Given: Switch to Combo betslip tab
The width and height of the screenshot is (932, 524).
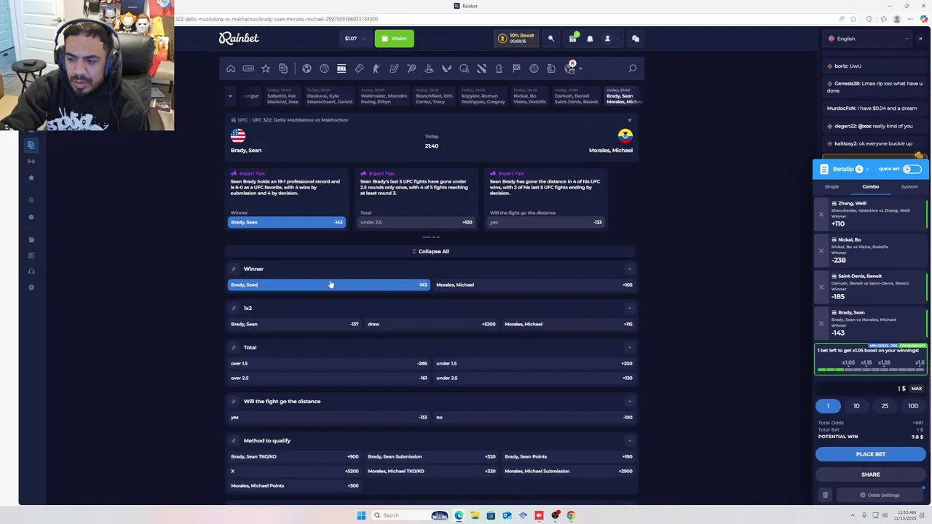Looking at the screenshot, I should pos(871,187).
